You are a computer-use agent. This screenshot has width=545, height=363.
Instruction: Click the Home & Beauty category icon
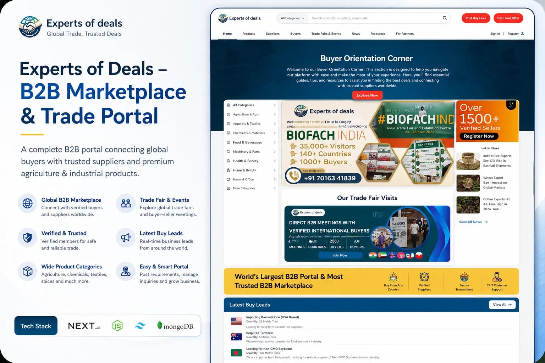229,170
